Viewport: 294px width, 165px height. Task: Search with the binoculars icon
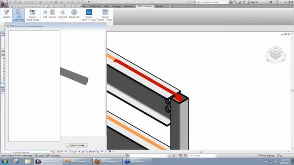(231, 2)
